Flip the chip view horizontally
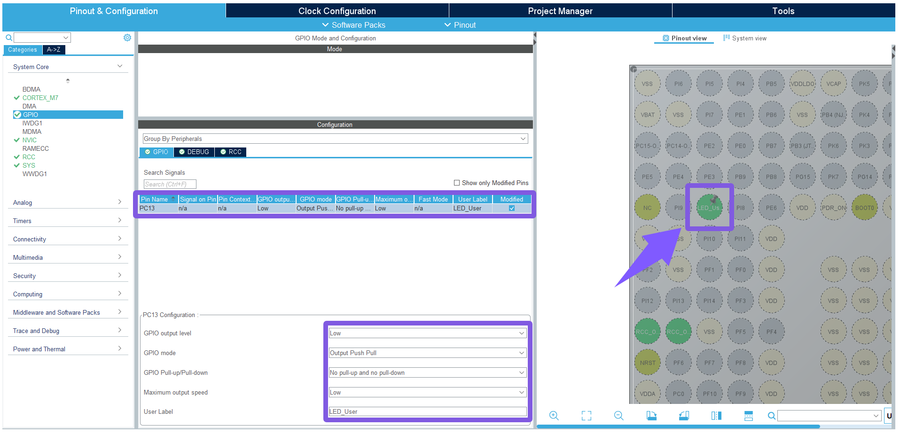900x434 pixels. pos(716,416)
